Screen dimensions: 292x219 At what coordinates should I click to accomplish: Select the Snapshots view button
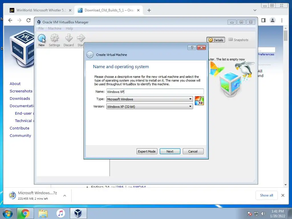pyautogui.click(x=238, y=40)
